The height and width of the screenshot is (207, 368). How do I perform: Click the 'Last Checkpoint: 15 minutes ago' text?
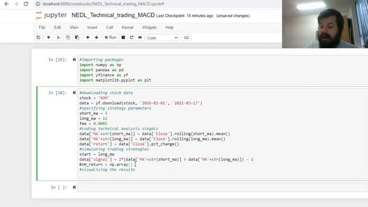[x=185, y=16]
